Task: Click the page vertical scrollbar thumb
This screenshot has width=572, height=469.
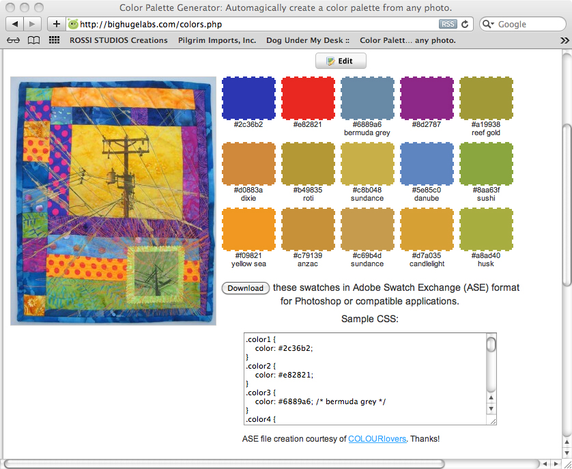Action: (x=567, y=204)
